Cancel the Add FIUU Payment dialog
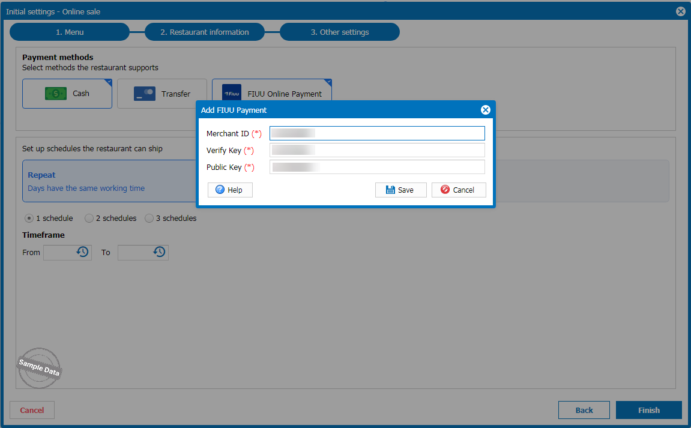This screenshot has height=428, width=691. tap(458, 190)
